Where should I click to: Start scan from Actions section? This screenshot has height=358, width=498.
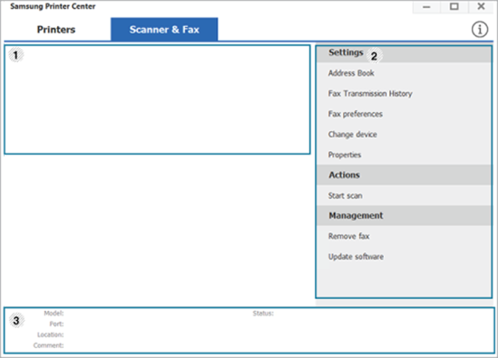click(345, 195)
